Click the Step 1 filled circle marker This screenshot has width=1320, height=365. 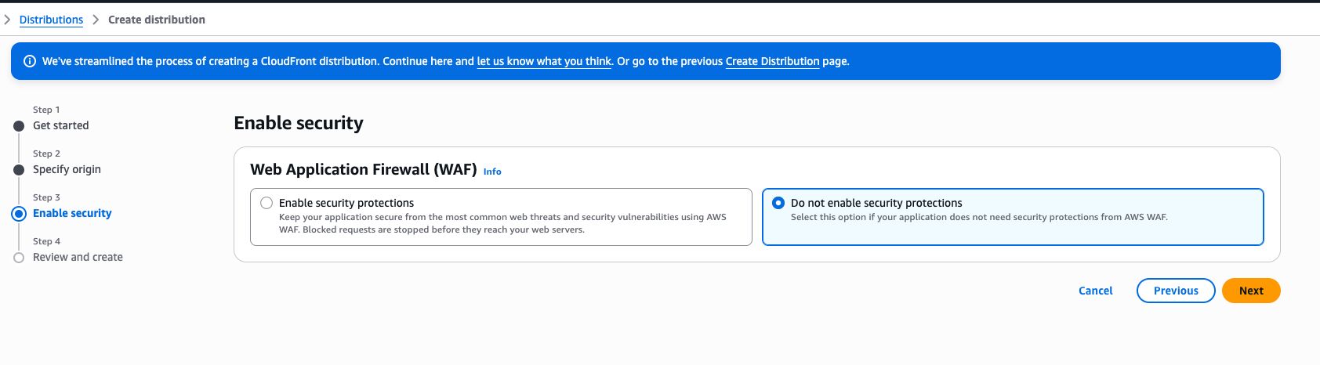click(x=19, y=126)
